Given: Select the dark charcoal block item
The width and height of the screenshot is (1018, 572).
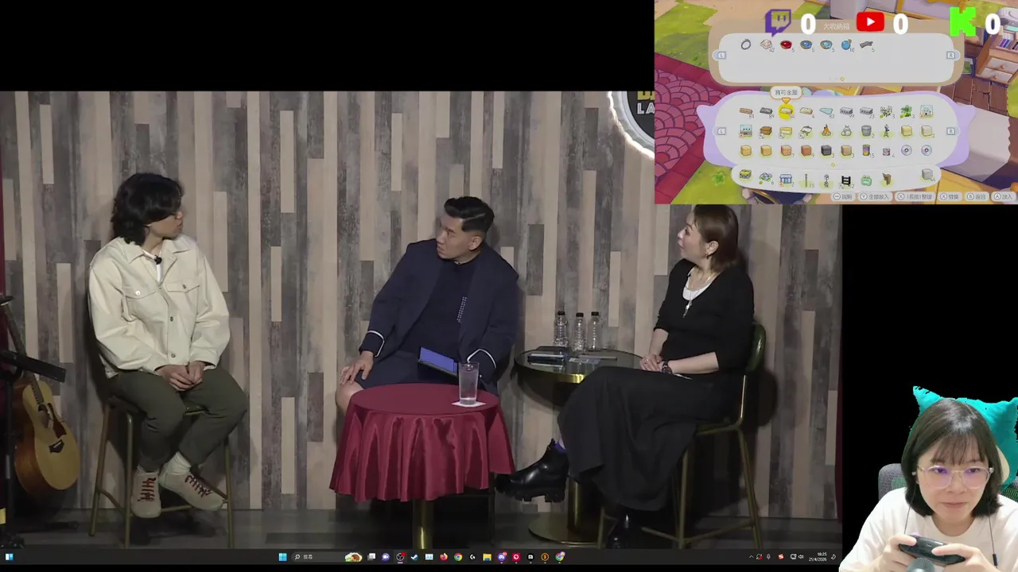Looking at the screenshot, I should [x=826, y=151].
